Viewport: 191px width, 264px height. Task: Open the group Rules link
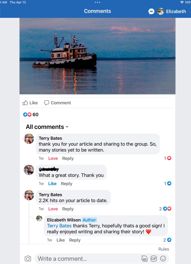164,249
